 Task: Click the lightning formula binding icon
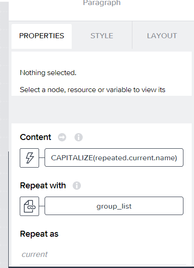point(29,158)
